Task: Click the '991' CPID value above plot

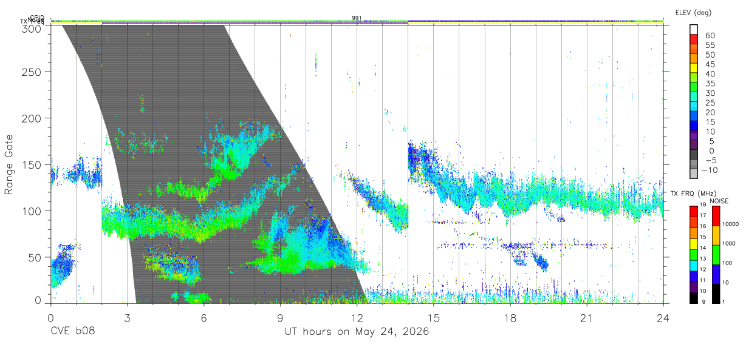Action: [357, 18]
